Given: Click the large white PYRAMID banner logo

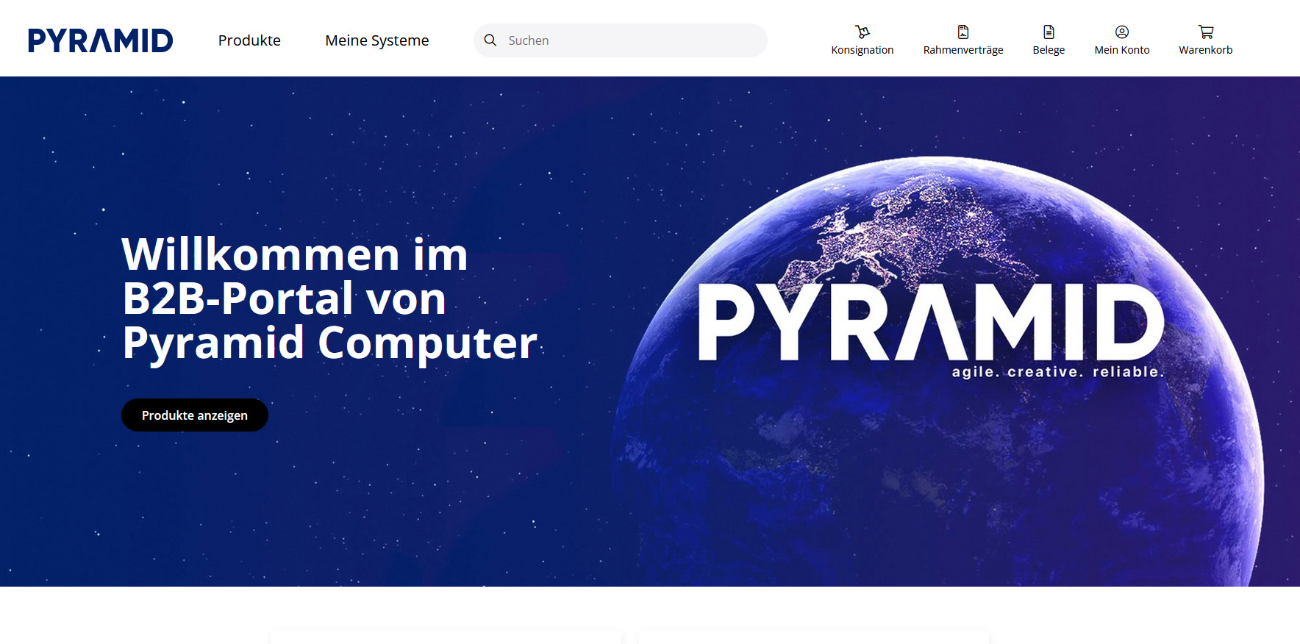Looking at the screenshot, I should point(930,322).
